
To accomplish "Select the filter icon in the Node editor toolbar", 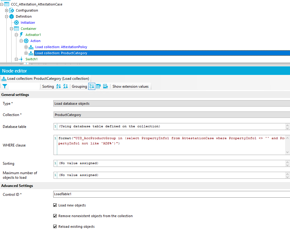I will point(5,86).
